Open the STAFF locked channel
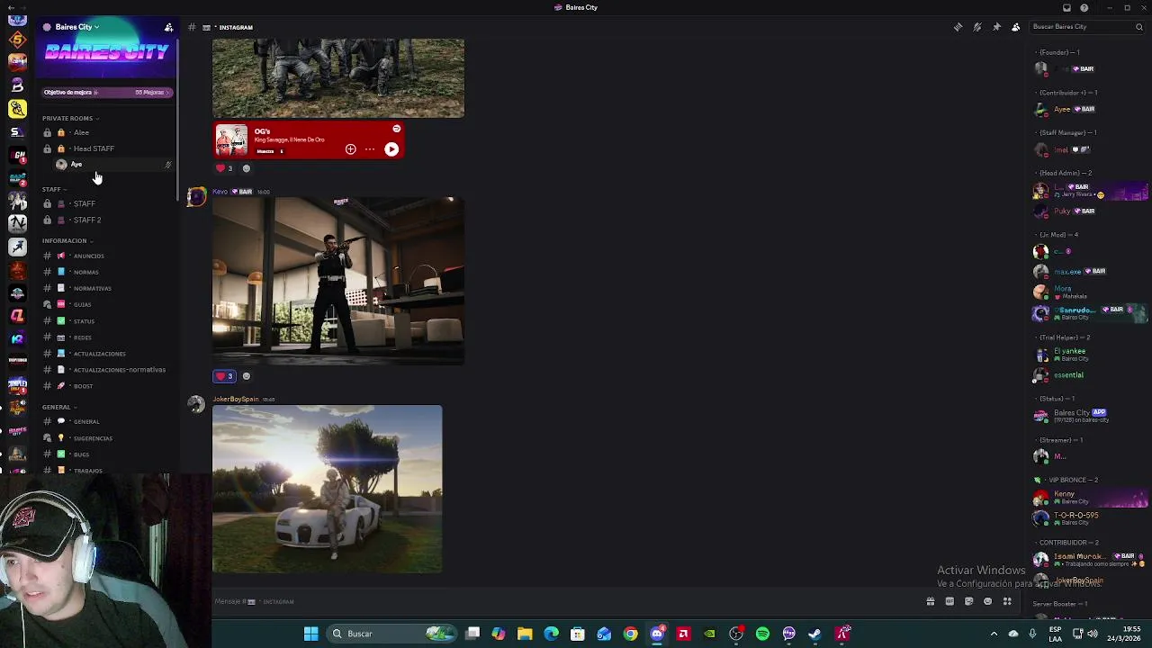This screenshot has height=648, width=1152. tap(106, 203)
